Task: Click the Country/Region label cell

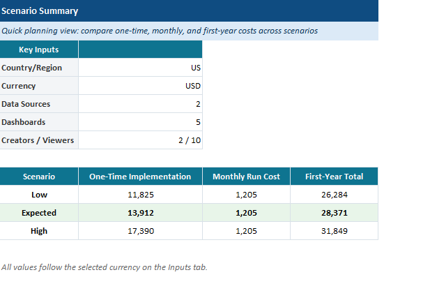Action: point(39,68)
